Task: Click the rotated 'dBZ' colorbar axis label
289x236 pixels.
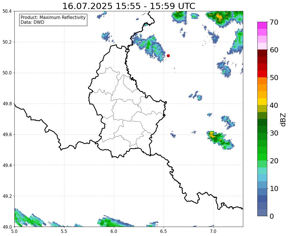Action: coord(283,120)
